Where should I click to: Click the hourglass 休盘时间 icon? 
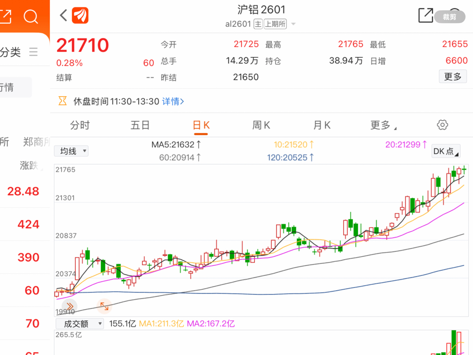click(62, 101)
